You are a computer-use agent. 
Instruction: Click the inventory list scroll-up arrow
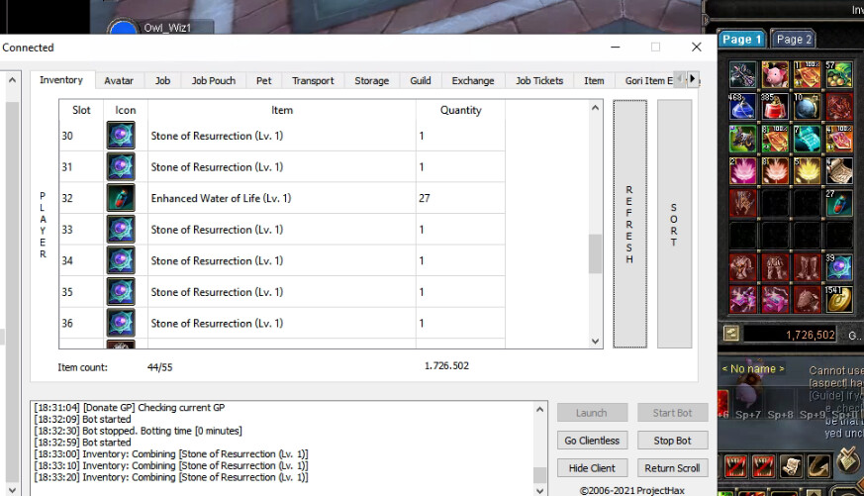(595, 107)
